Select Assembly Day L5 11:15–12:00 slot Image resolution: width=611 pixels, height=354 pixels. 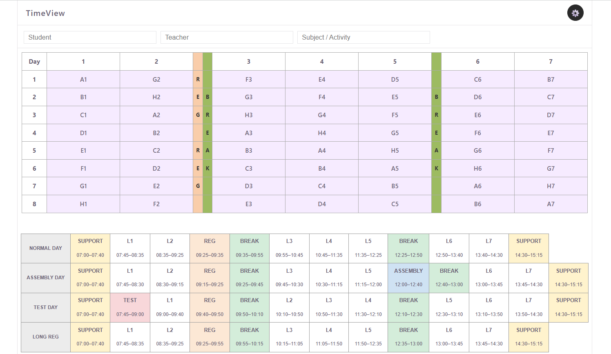pyautogui.click(x=368, y=278)
